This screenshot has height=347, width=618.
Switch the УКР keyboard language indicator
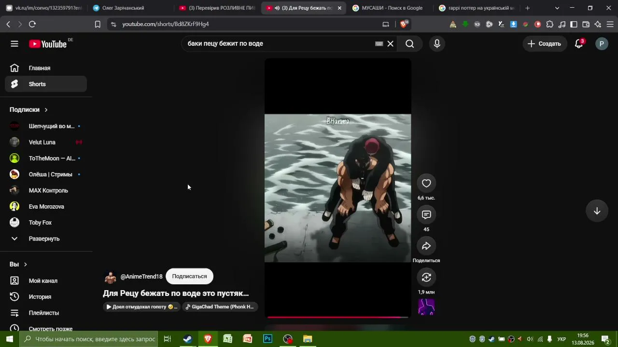(562, 339)
